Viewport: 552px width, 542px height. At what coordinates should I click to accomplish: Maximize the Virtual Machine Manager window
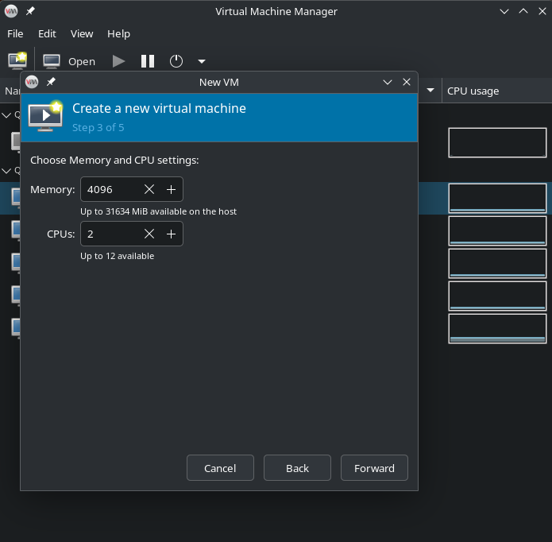coord(523,11)
